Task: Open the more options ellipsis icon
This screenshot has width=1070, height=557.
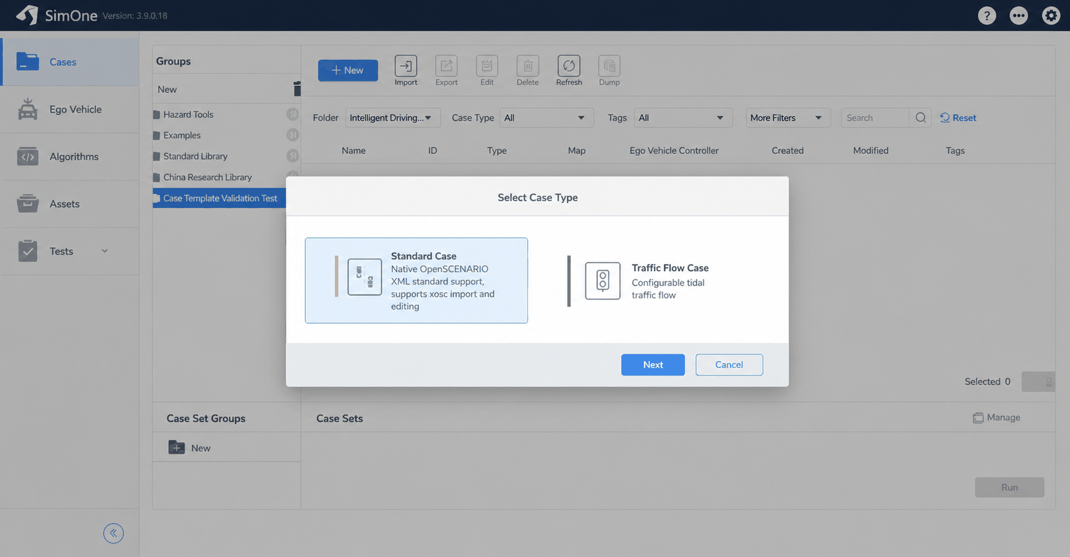Action: click(1019, 16)
